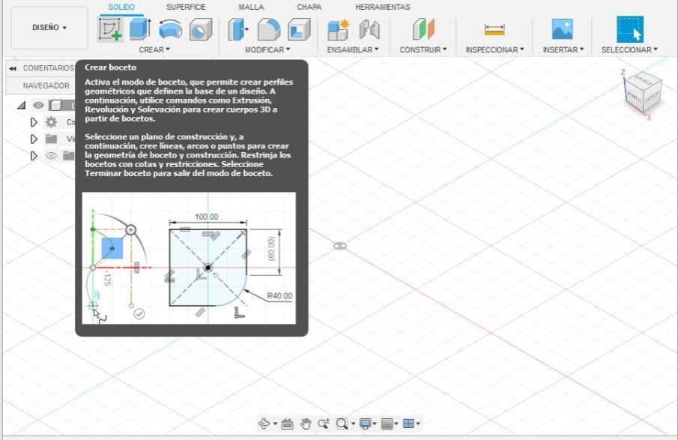Open the grid and snaps settings icon
The width and height of the screenshot is (678, 440).
[x=387, y=424]
